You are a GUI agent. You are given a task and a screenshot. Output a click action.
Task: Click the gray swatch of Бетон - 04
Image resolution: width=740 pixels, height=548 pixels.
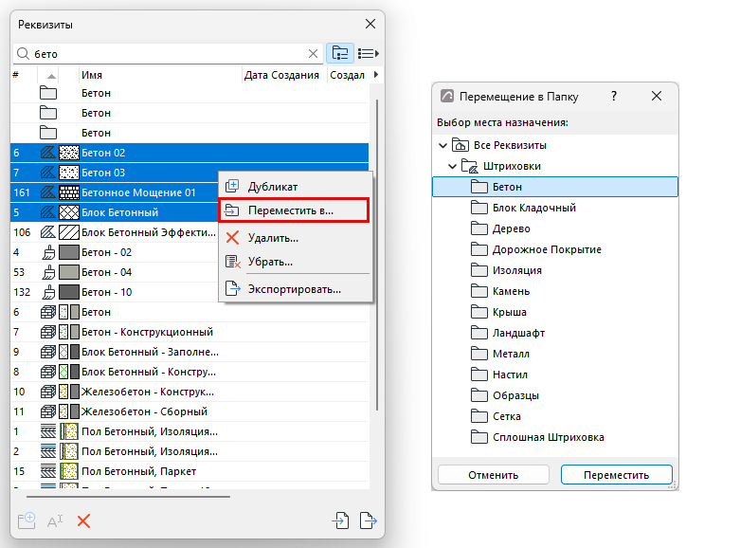69,272
